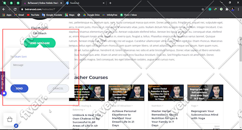The height and width of the screenshot is (130, 242).
Task: Open Chrome's three-dot menu
Action: pos(238,9)
